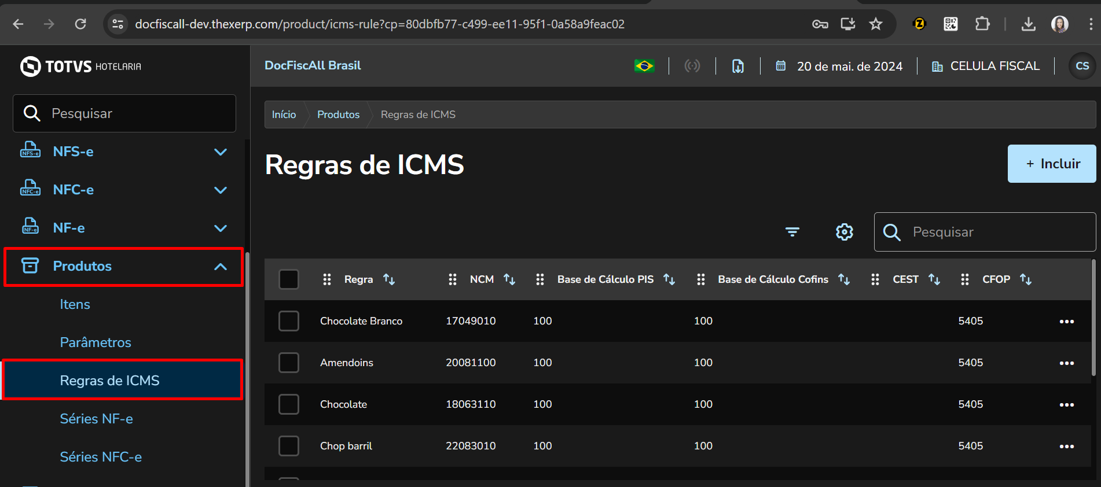The height and width of the screenshot is (487, 1101).
Task: Open actions menu for the Chocolate row (18063110)
Action: pyautogui.click(x=1067, y=404)
